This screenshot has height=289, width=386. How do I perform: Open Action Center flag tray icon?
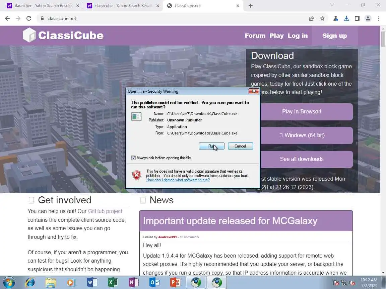pyautogui.click(x=336, y=283)
